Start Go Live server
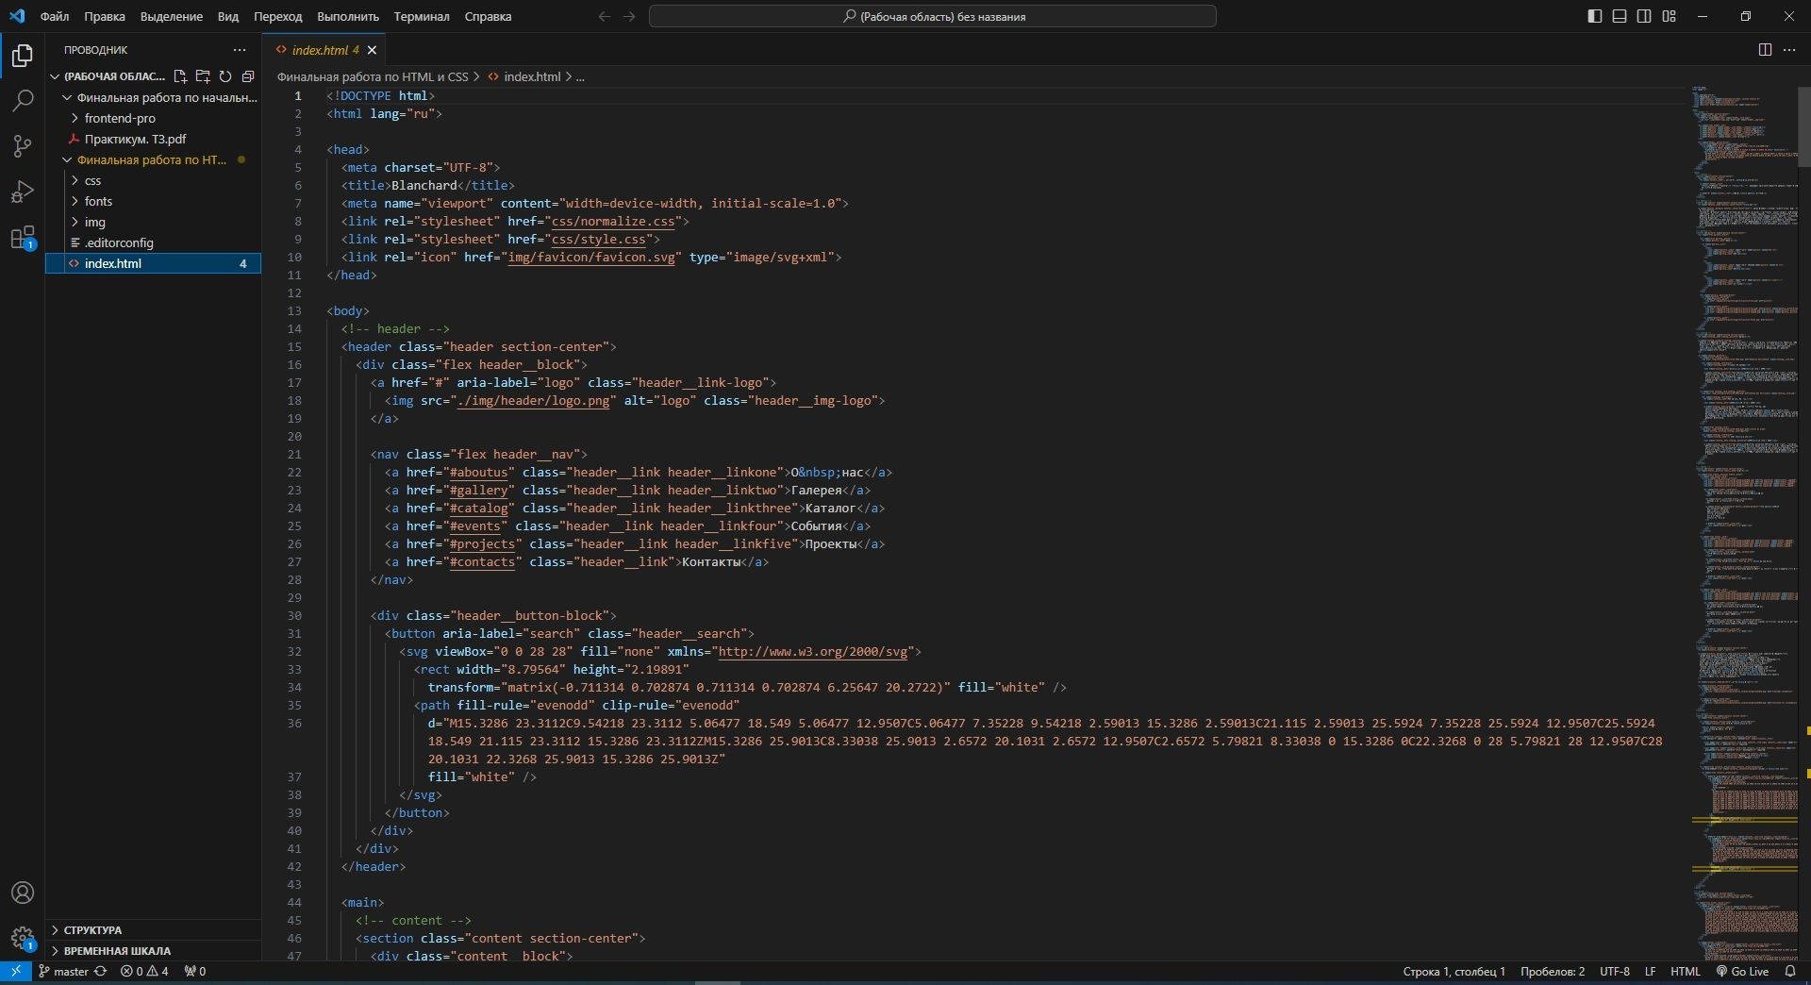 click(x=1742, y=971)
